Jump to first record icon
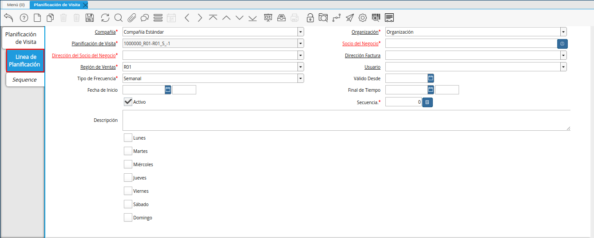 pyautogui.click(x=213, y=18)
